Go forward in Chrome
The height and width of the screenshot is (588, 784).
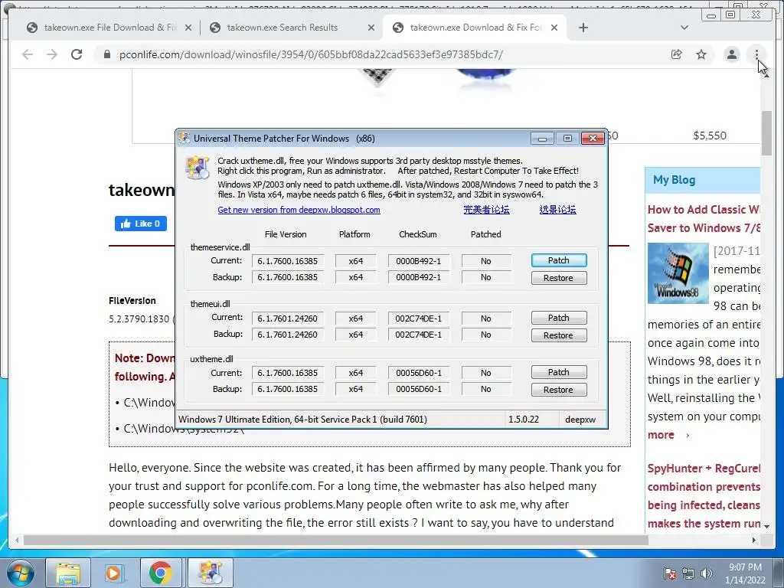pos(52,54)
